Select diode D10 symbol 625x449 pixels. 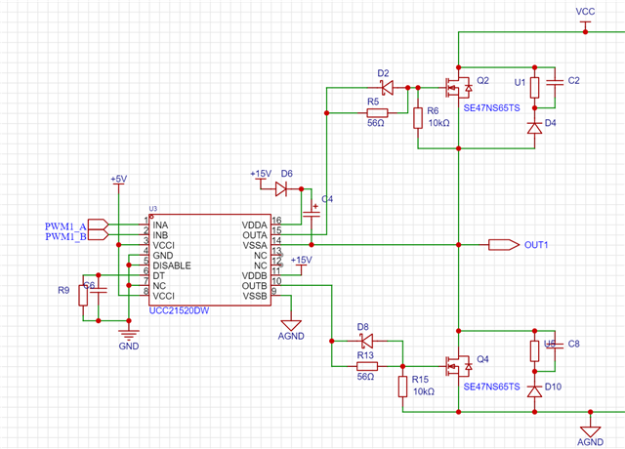click(534, 391)
